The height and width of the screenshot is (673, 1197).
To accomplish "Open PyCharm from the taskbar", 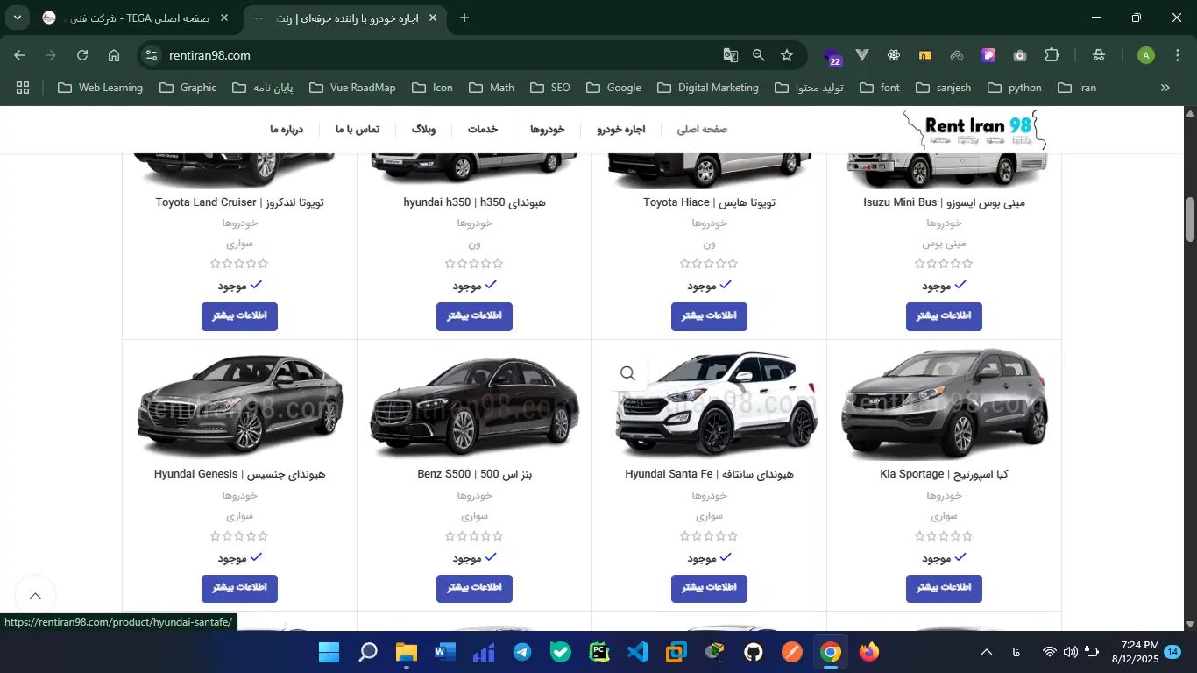I will tap(599, 652).
